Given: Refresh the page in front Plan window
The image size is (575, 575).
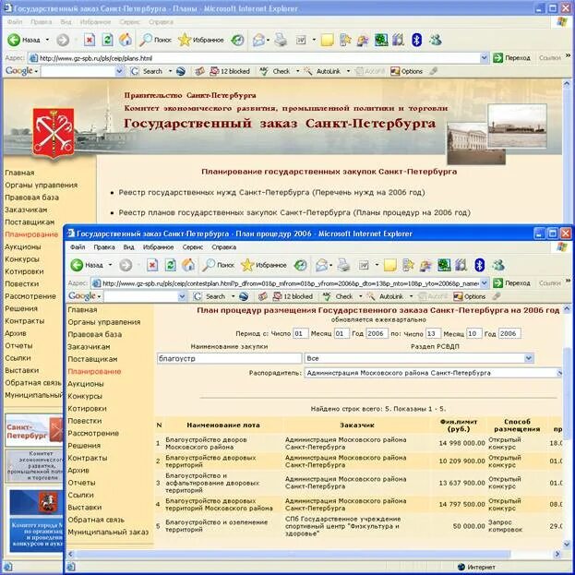Looking at the screenshot, I should [x=171, y=265].
